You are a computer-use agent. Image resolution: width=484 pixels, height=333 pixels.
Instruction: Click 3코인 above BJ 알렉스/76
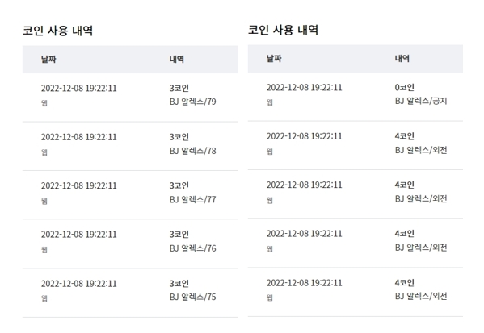(x=179, y=235)
